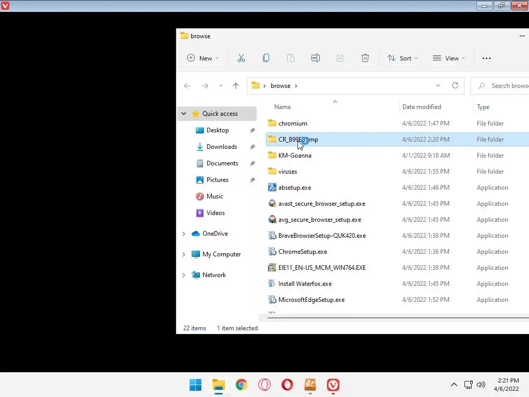Click the Paste clipboard icon
The image size is (529, 397).
pos(290,58)
